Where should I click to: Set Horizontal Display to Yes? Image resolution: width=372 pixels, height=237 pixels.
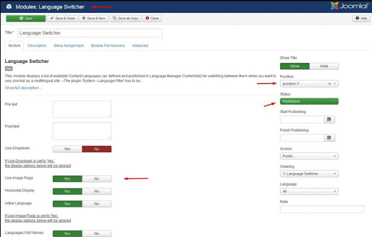(67, 192)
